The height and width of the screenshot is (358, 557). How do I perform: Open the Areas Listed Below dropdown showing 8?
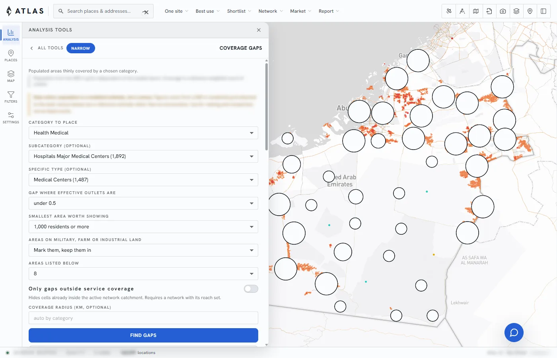pos(143,274)
